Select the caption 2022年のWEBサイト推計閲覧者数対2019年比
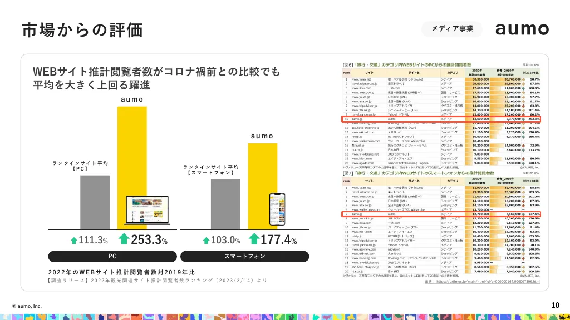The height and width of the screenshot is (320, 570). (x=122, y=272)
